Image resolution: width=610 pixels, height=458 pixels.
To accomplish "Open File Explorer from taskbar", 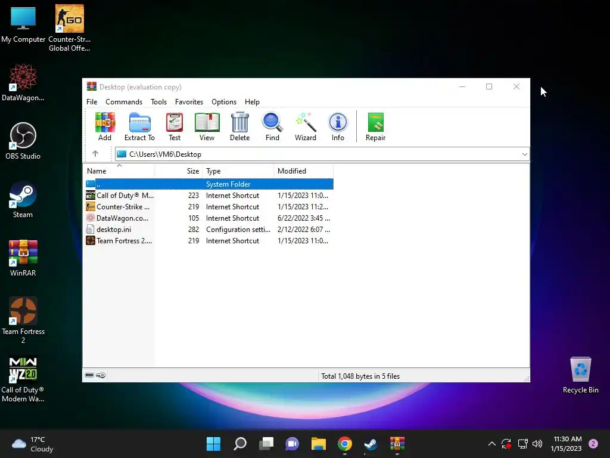I will 319,444.
